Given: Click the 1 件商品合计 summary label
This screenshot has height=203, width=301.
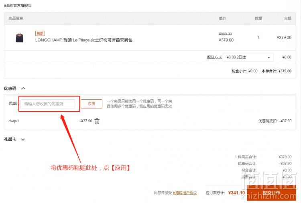Looking at the screenshot, I should [x=246, y=157].
